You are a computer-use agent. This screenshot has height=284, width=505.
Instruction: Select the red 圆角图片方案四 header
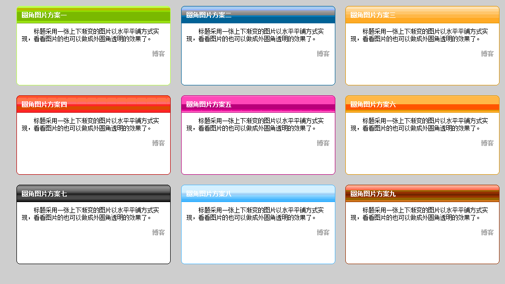(44, 104)
